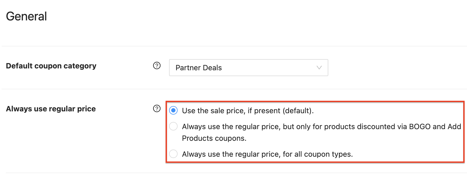Click the 'Partner Deals' selected value text
Screen dimensions: 467x175
(199, 68)
